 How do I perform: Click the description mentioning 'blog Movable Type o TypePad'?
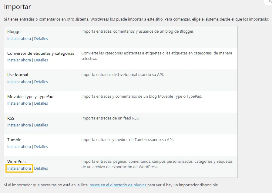tap(142, 97)
